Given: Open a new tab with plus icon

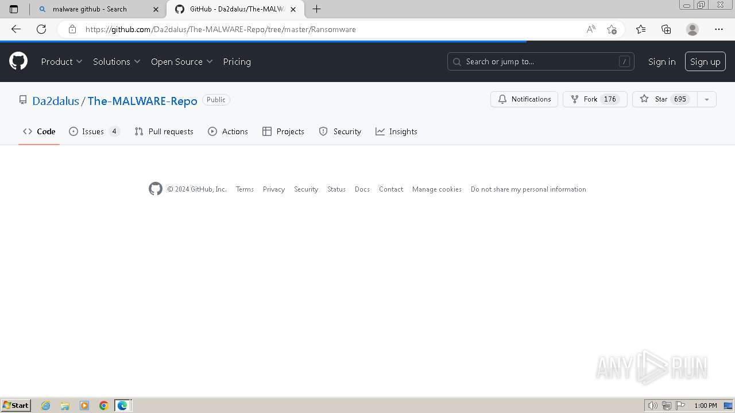Looking at the screenshot, I should pos(316,9).
